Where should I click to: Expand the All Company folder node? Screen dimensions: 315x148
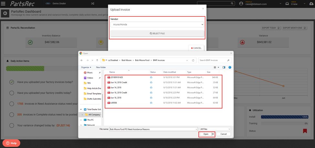83,115
